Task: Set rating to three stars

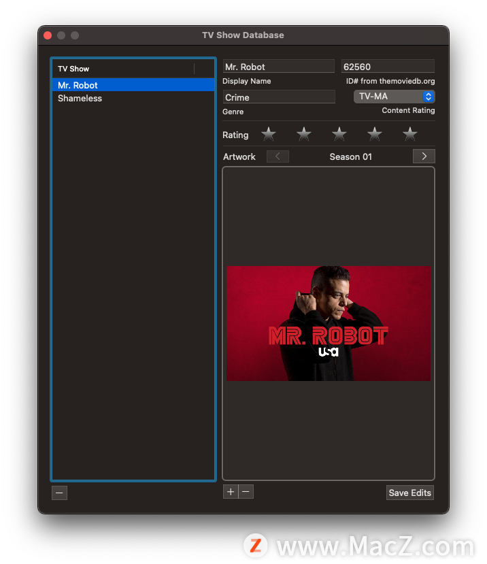Action: tap(339, 134)
